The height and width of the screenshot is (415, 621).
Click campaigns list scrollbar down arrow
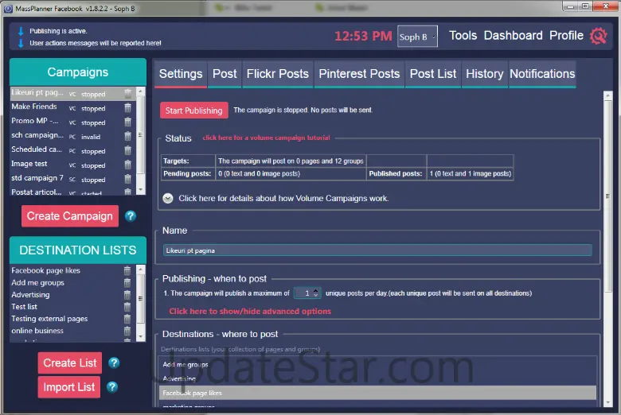[140, 190]
